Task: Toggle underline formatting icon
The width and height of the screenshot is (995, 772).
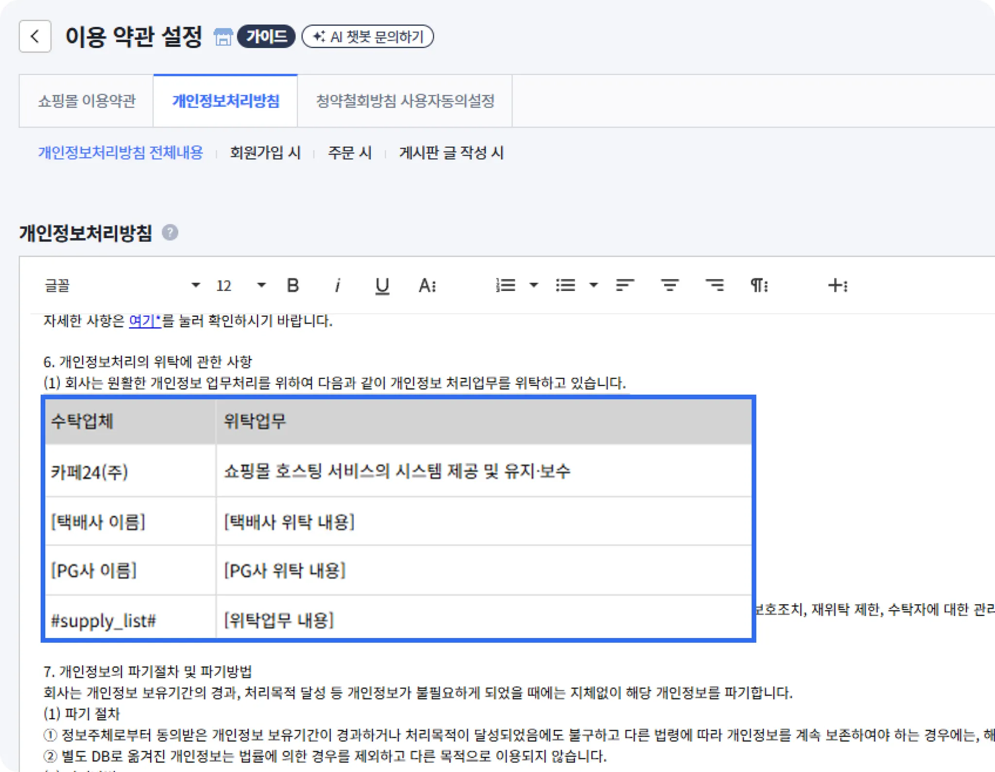Action: point(382,285)
